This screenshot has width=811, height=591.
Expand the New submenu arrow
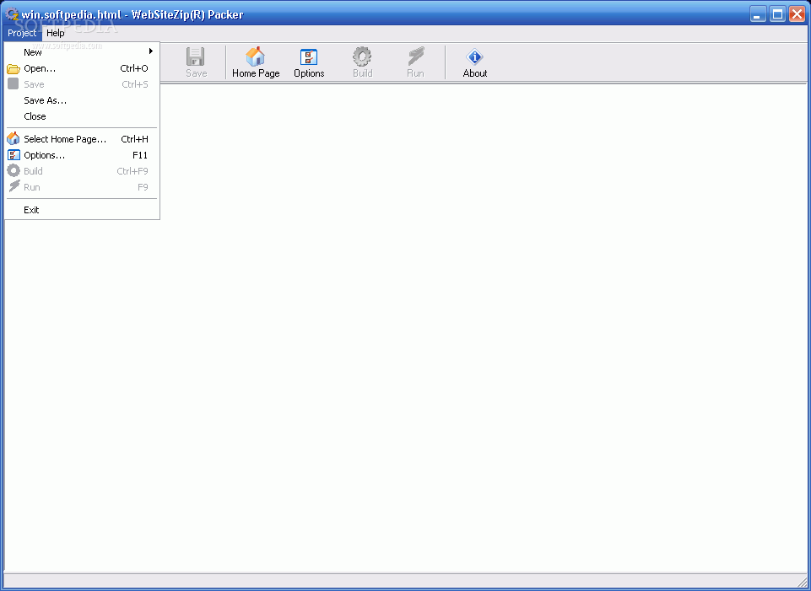[151, 51]
